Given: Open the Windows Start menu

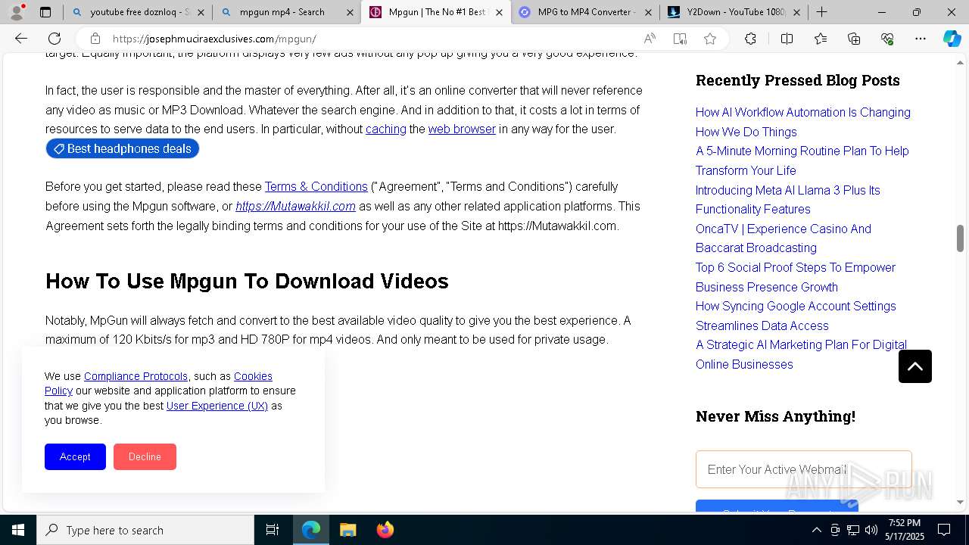Looking at the screenshot, I should [x=18, y=530].
